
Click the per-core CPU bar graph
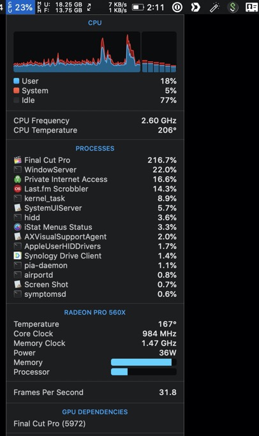pyautogui.click(x=159, y=52)
